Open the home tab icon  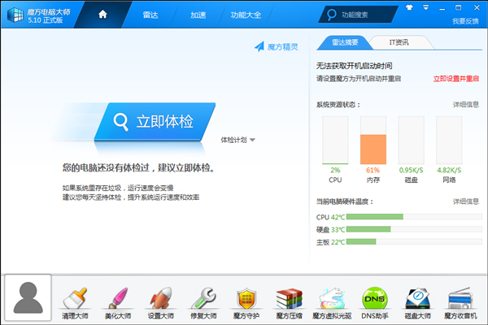coord(102,15)
